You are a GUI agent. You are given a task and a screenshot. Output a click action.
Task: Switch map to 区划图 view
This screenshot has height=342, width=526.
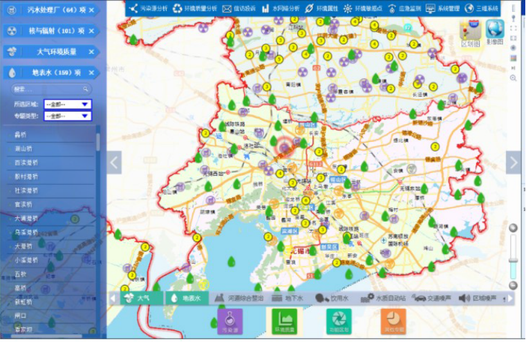[470, 31]
